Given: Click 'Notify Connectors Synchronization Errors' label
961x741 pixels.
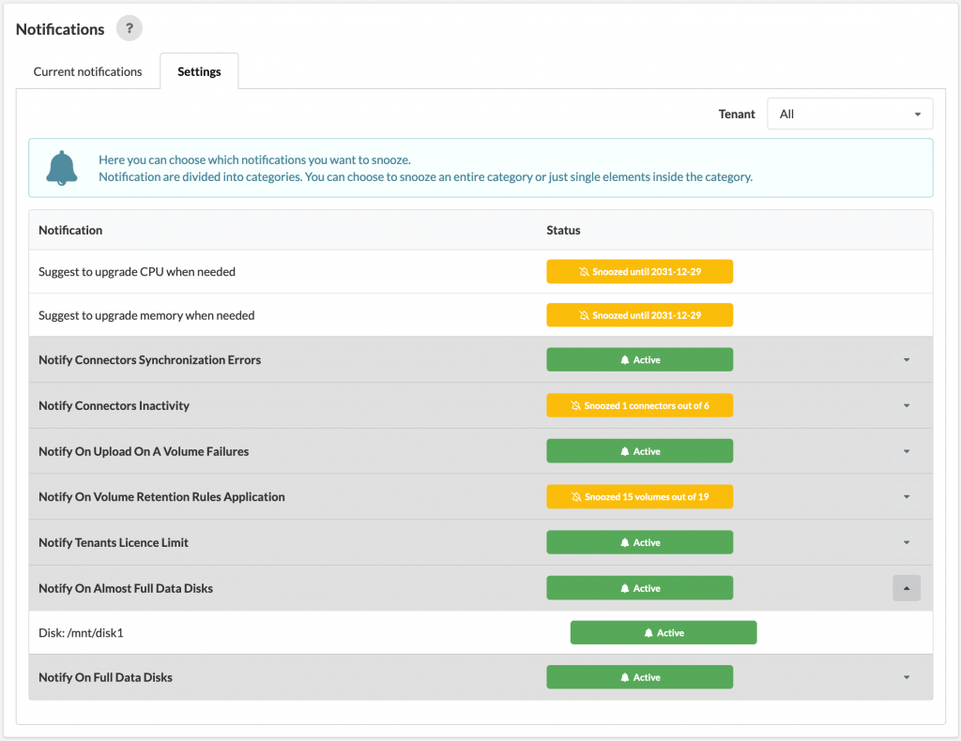Looking at the screenshot, I should click(x=149, y=360).
